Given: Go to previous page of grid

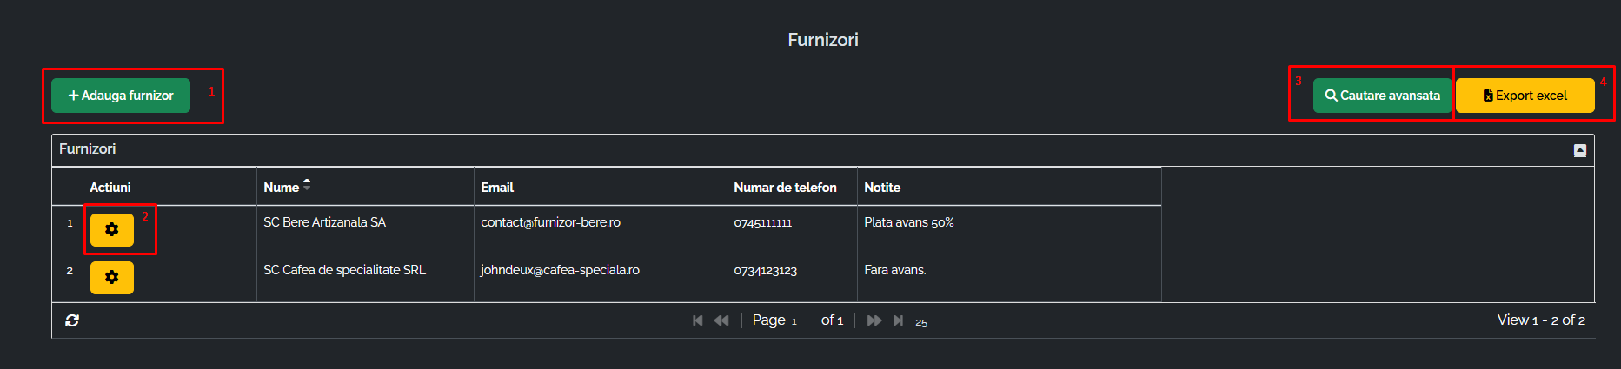Looking at the screenshot, I should [x=721, y=320].
